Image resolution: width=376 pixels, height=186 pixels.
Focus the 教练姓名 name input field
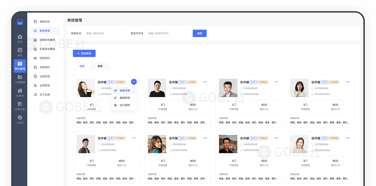(x=105, y=33)
